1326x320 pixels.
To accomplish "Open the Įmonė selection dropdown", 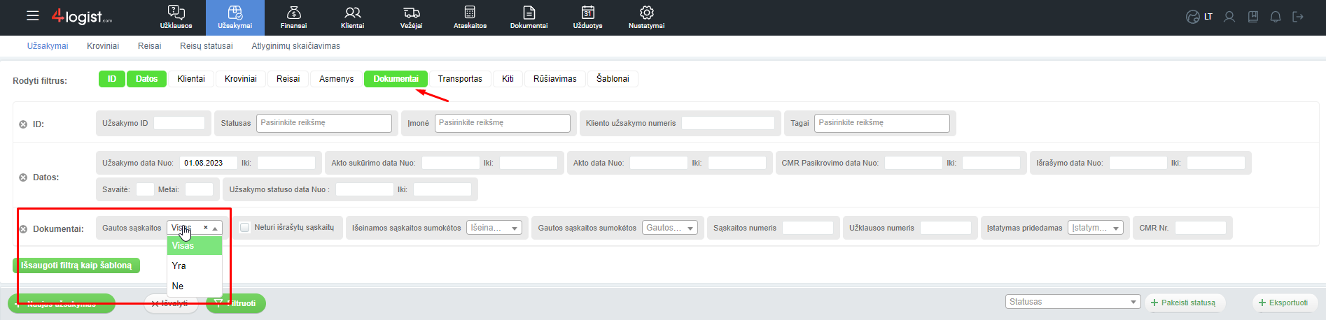I will [x=503, y=123].
